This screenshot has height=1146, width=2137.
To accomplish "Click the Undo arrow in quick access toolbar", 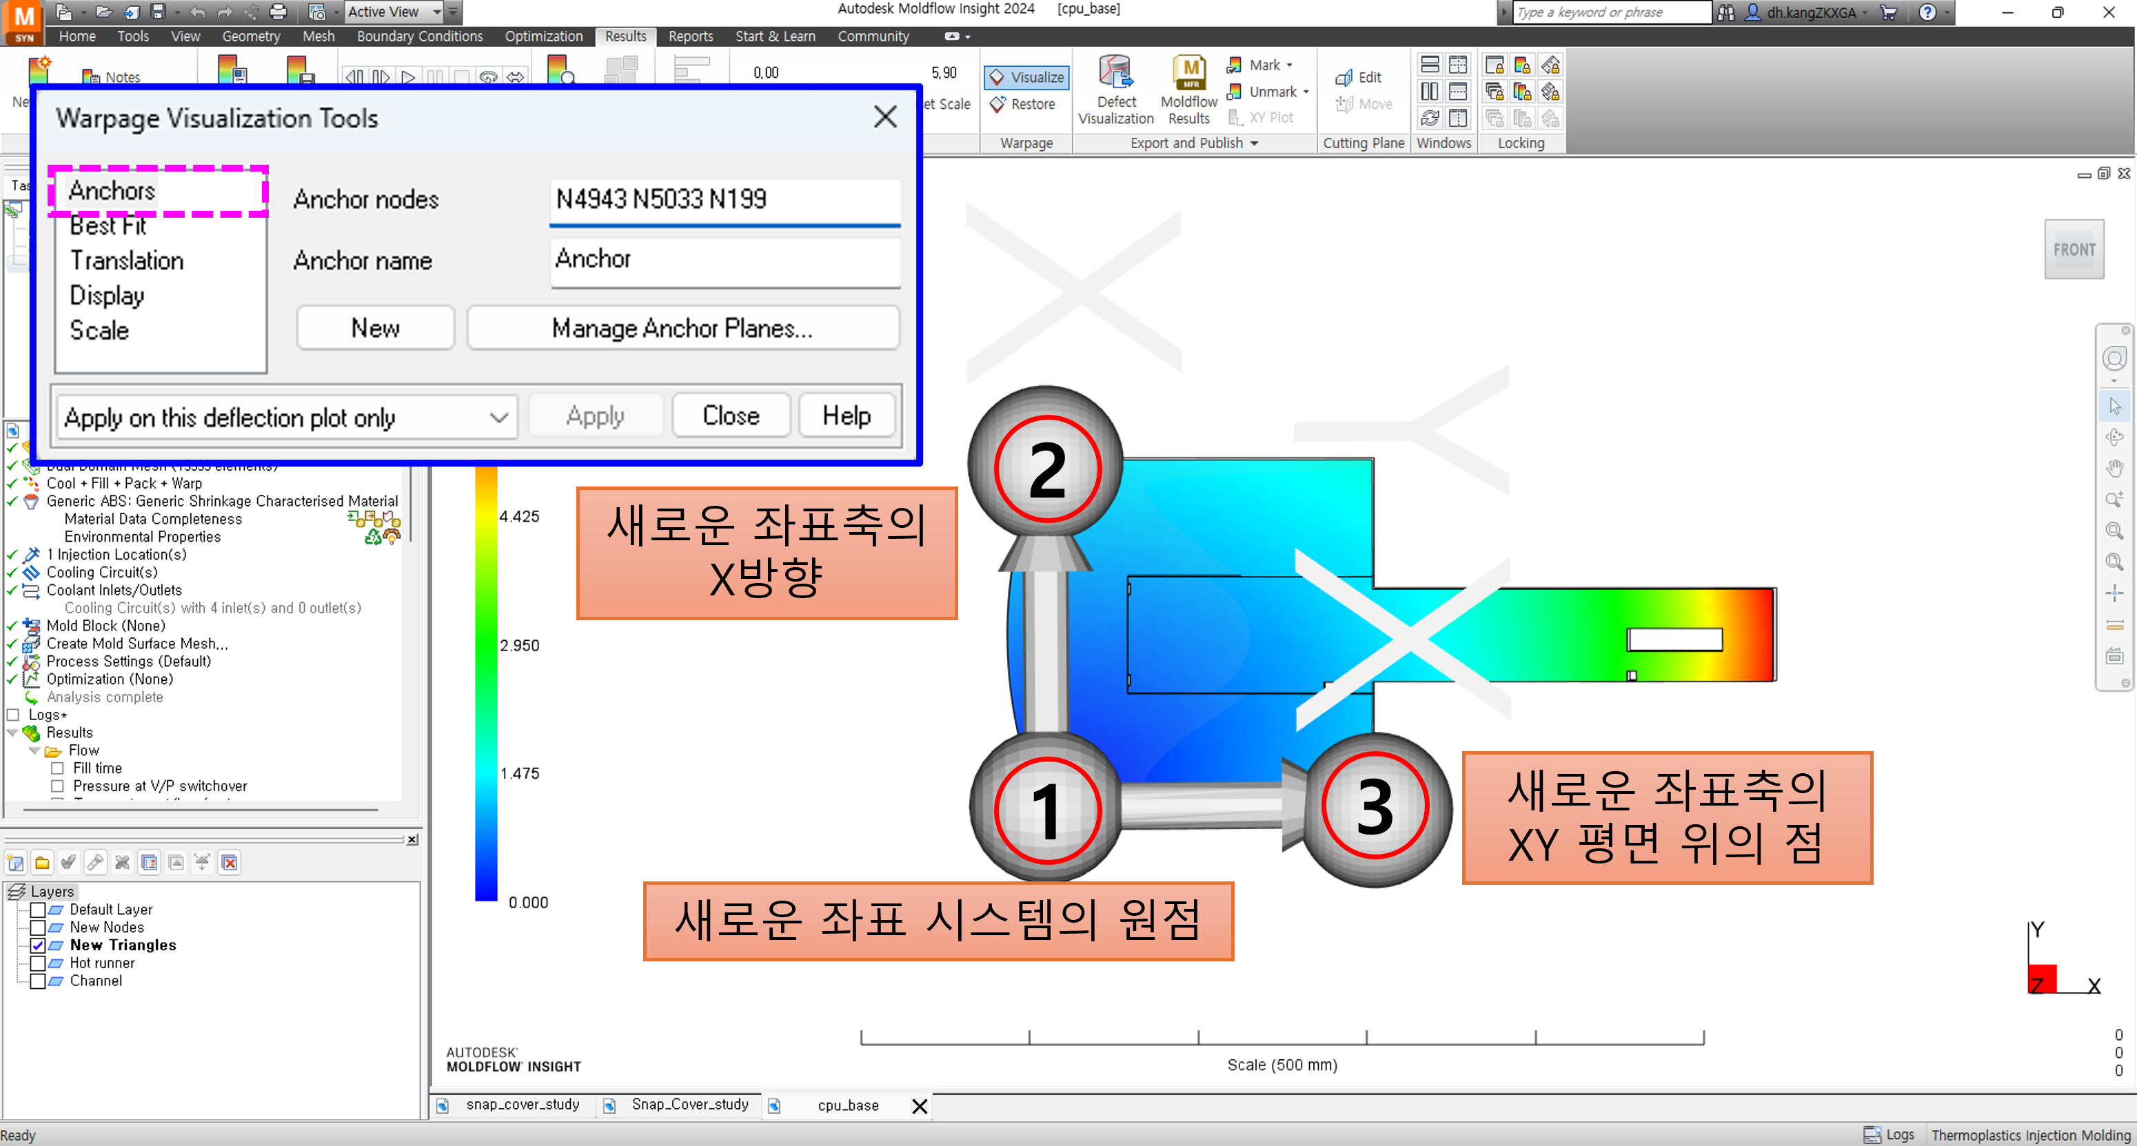I will coord(197,12).
